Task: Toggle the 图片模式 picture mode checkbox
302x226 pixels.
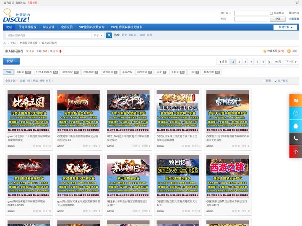Action: pyautogui.click(x=276, y=81)
